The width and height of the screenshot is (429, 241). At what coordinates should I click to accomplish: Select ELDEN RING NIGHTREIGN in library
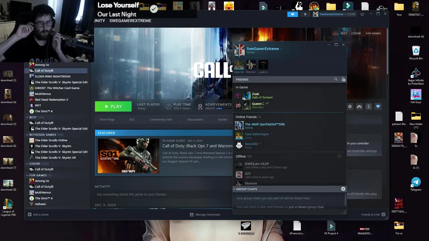[x=53, y=76]
